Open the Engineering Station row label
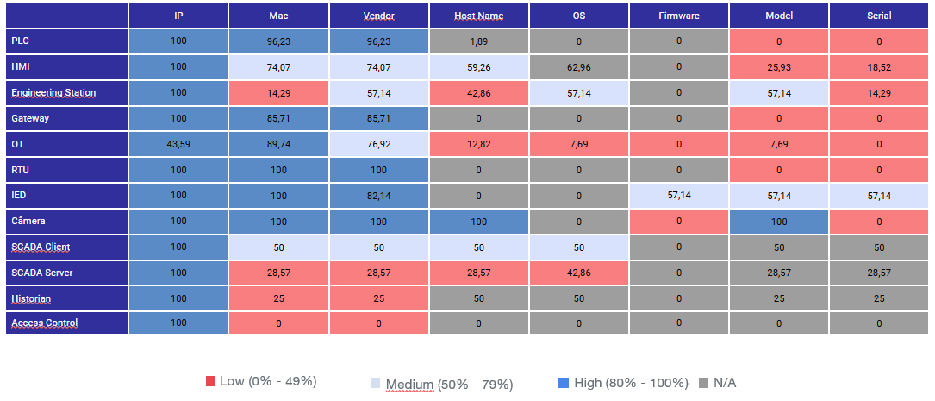Image resolution: width=935 pixels, height=401 pixels. pyautogui.click(x=53, y=92)
